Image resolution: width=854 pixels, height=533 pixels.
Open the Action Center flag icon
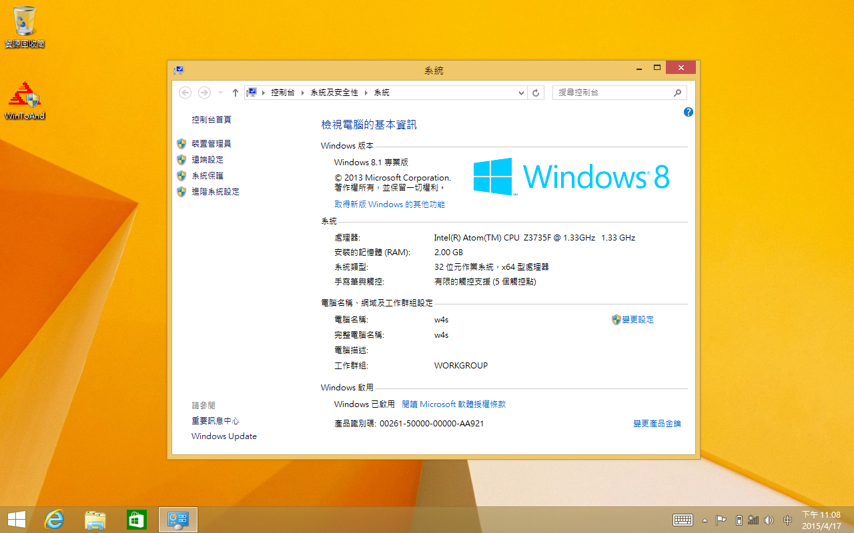click(x=721, y=520)
